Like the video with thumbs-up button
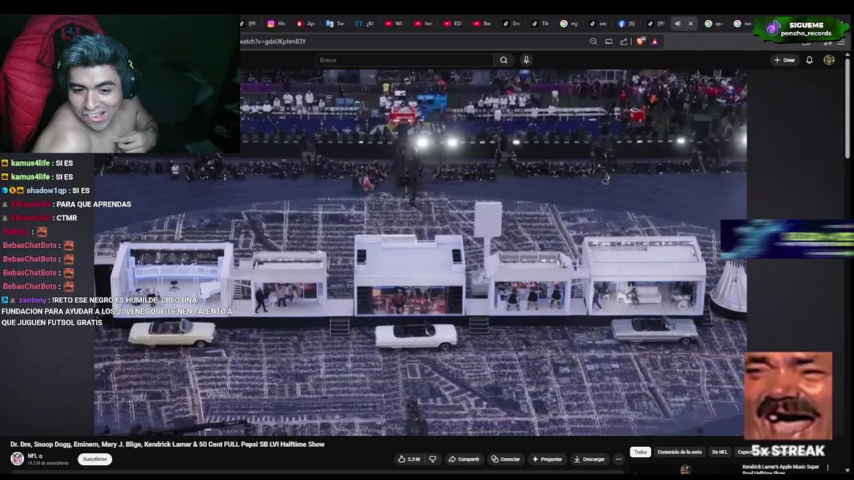This screenshot has height=480, width=854. pyautogui.click(x=410, y=459)
